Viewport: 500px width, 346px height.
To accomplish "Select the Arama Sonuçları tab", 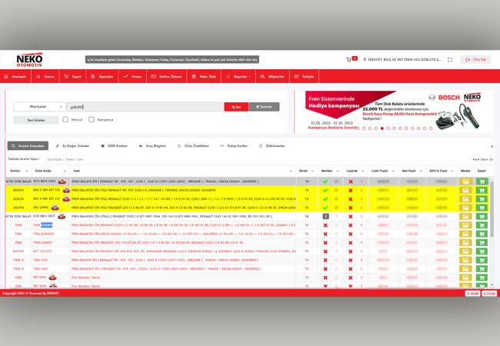I will pos(28,146).
